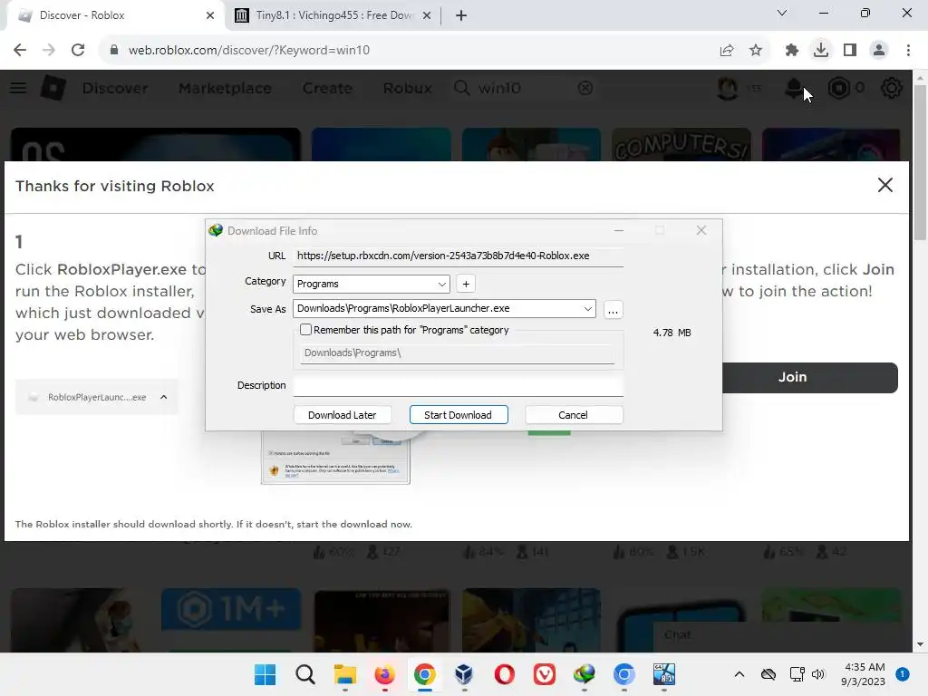Image resolution: width=928 pixels, height=696 pixels.
Task: Open Roblox settings gear
Action: coord(892,88)
